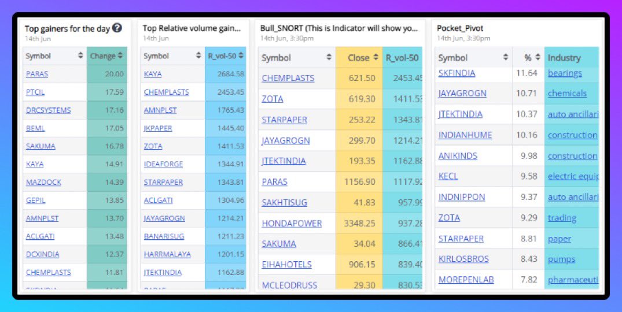Open GEPIL stock link
The height and width of the screenshot is (312, 622).
[x=35, y=200]
